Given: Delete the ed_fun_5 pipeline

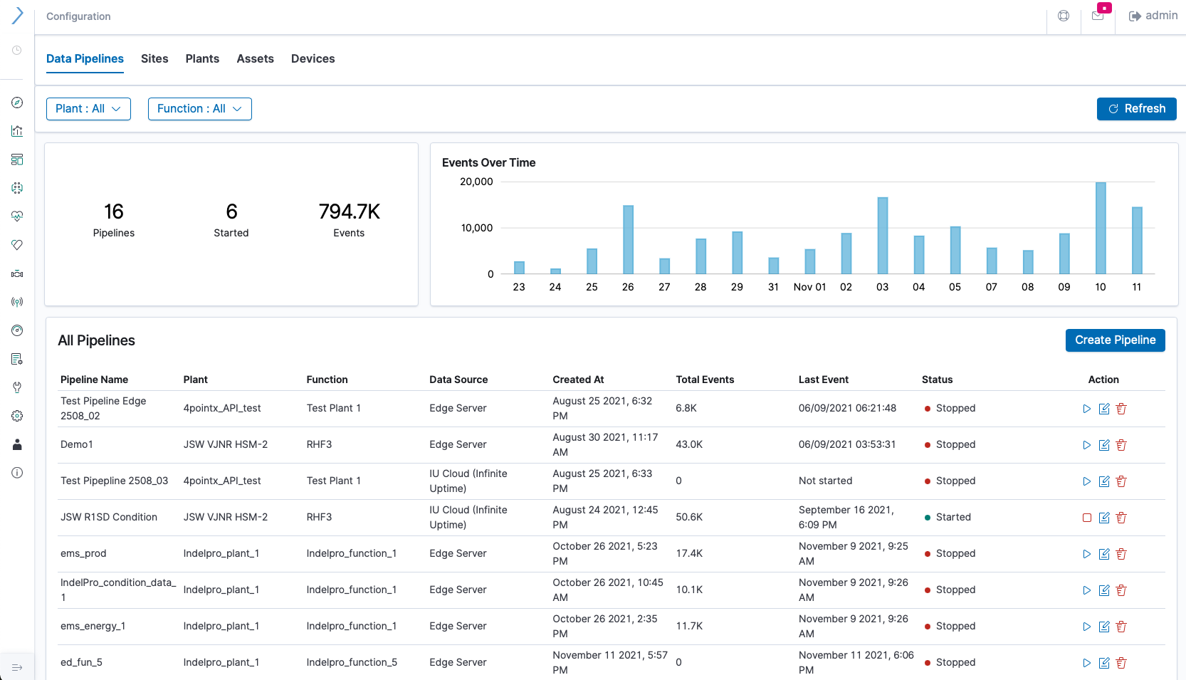Looking at the screenshot, I should click(x=1121, y=663).
